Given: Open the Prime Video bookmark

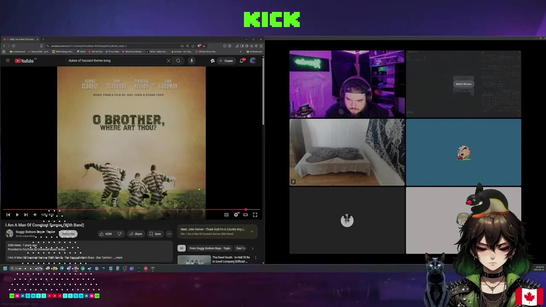Looking at the screenshot, I should point(113,52).
